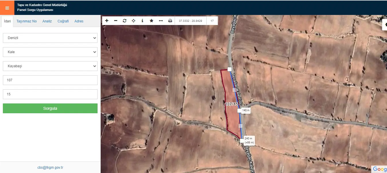The height and width of the screenshot is (173, 387).
Task: Click the print map icon
Action: [170, 21]
